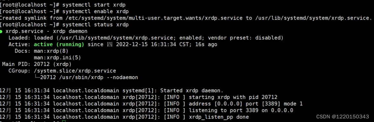Click the 'vendor preset: disabled' text
The width and height of the screenshot is (374, 122).
click(x=244, y=38)
